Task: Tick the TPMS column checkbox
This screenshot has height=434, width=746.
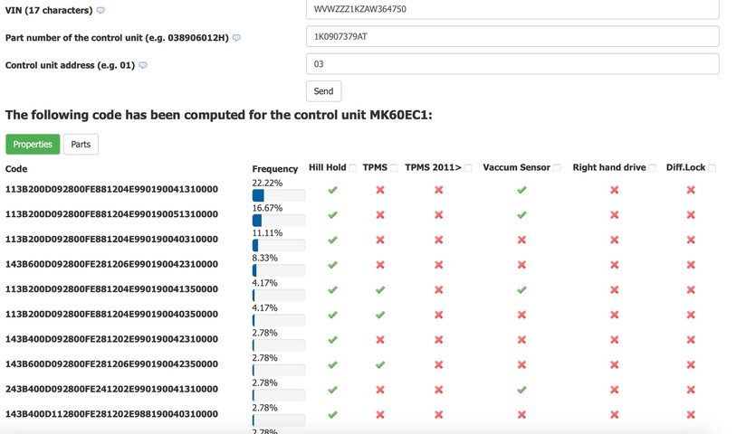Action: [394, 168]
